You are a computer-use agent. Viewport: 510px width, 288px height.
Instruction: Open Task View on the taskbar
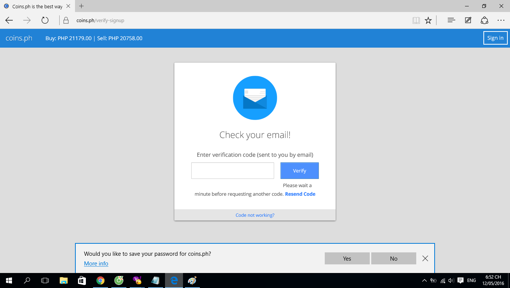click(x=45, y=280)
